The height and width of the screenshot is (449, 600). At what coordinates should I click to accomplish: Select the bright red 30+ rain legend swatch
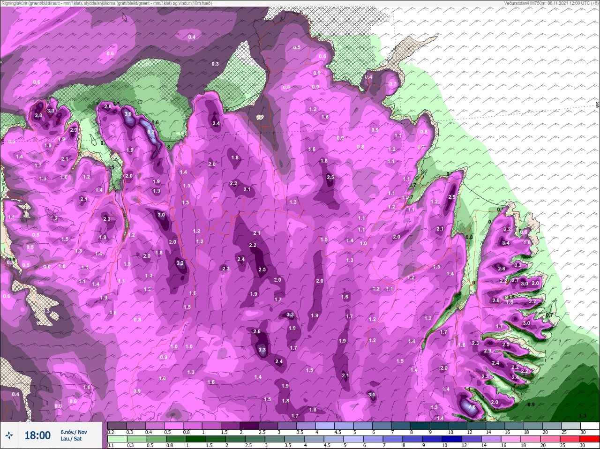590,439
